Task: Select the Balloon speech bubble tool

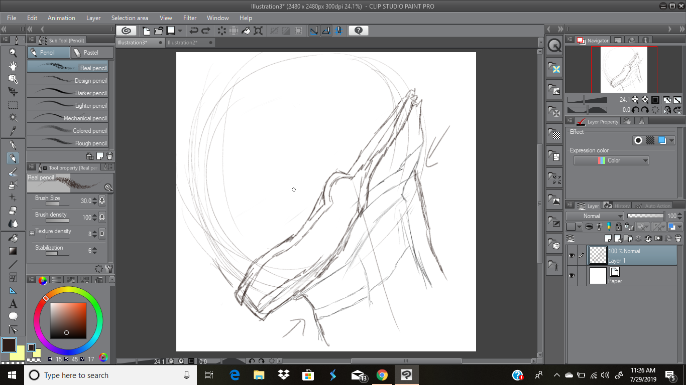Action: [13, 316]
